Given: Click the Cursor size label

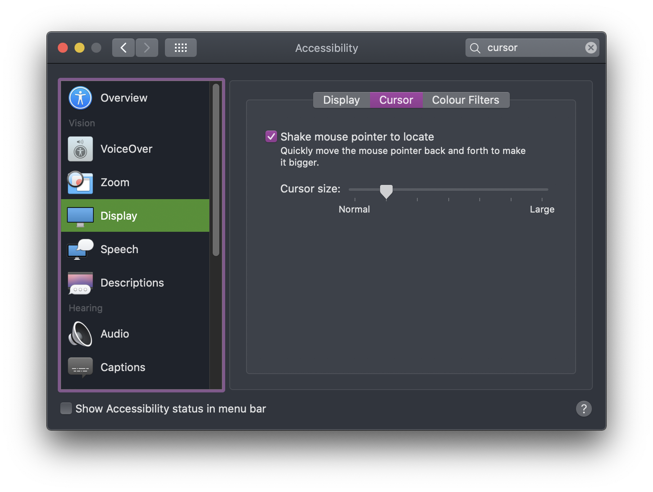Looking at the screenshot, I should tap(310, 189).
